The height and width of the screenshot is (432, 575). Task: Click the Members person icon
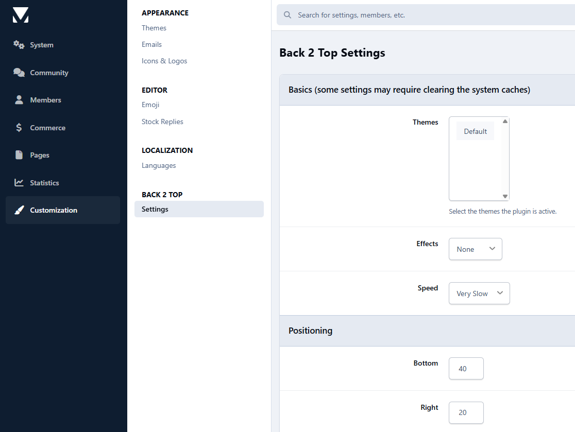click(x=19, y=100)
